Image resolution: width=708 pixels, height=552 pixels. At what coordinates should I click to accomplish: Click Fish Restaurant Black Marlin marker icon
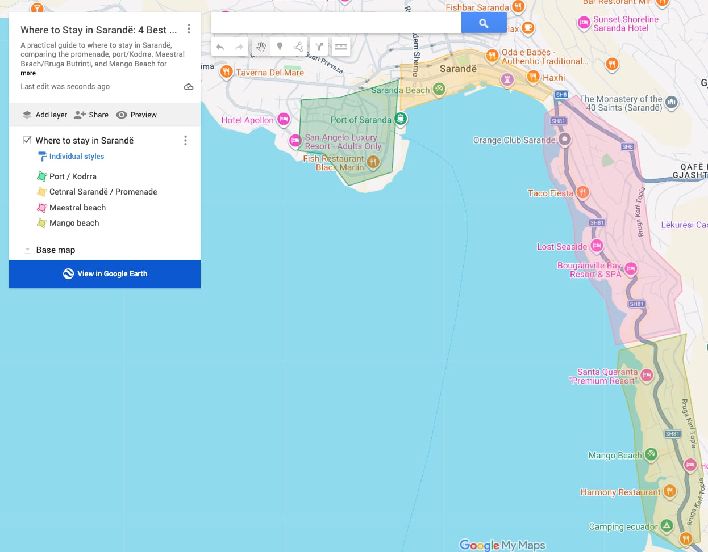(373, 163)
